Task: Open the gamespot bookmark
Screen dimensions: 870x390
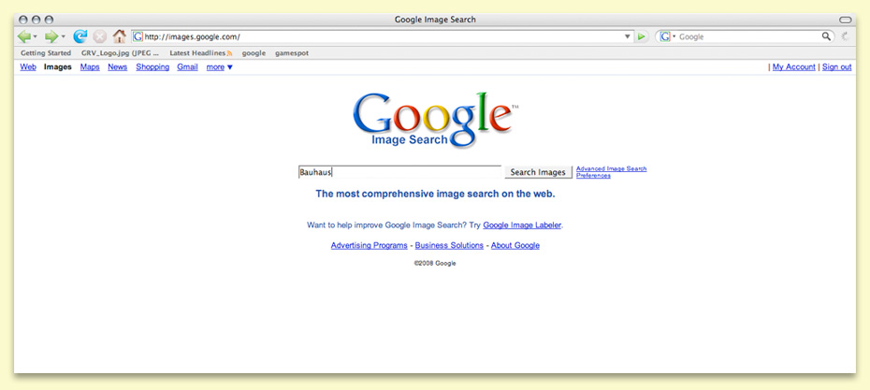Action: [291, 53]
